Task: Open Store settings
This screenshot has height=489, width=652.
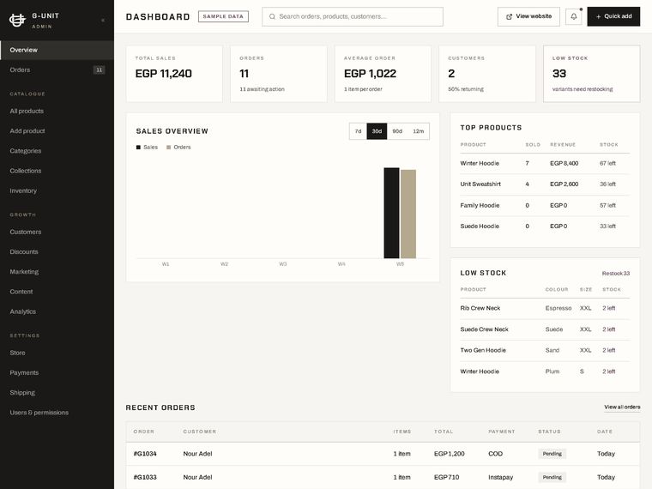Action: point(57,353)
